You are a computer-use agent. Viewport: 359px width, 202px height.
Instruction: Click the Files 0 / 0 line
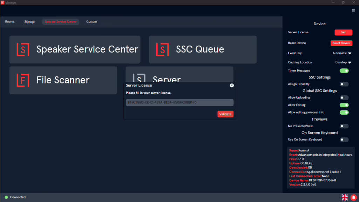pos(297,159)
